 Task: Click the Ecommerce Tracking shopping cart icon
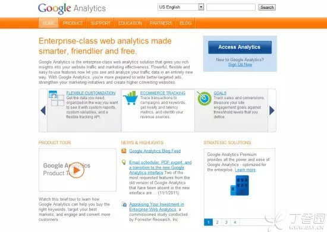tap(130, 98)
